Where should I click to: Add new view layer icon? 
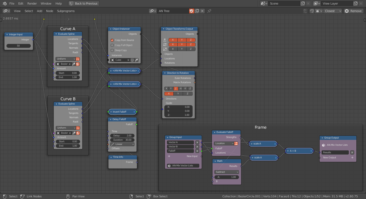tap(356, 3)
